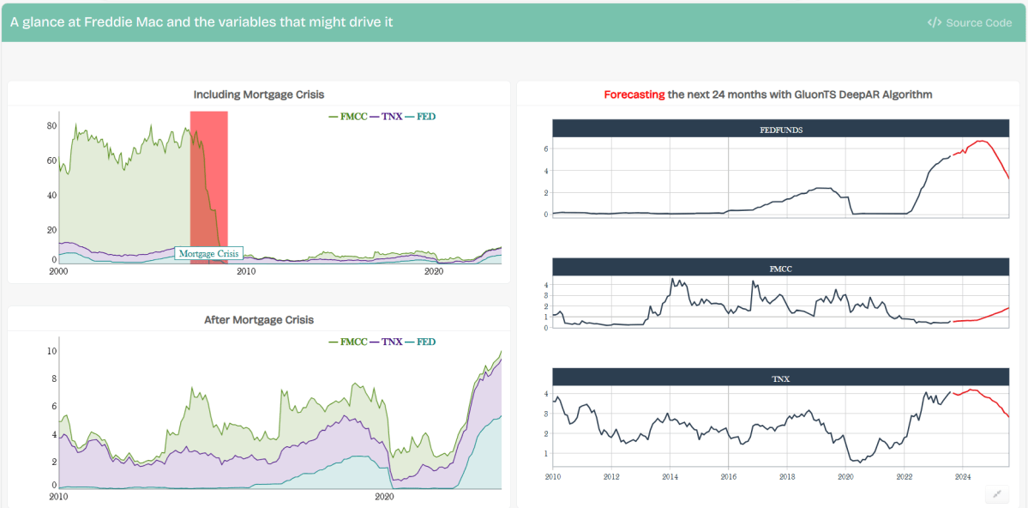Open the Source Code link
Viewport: 1028px width, 508px height.
[x=978, y=22]
